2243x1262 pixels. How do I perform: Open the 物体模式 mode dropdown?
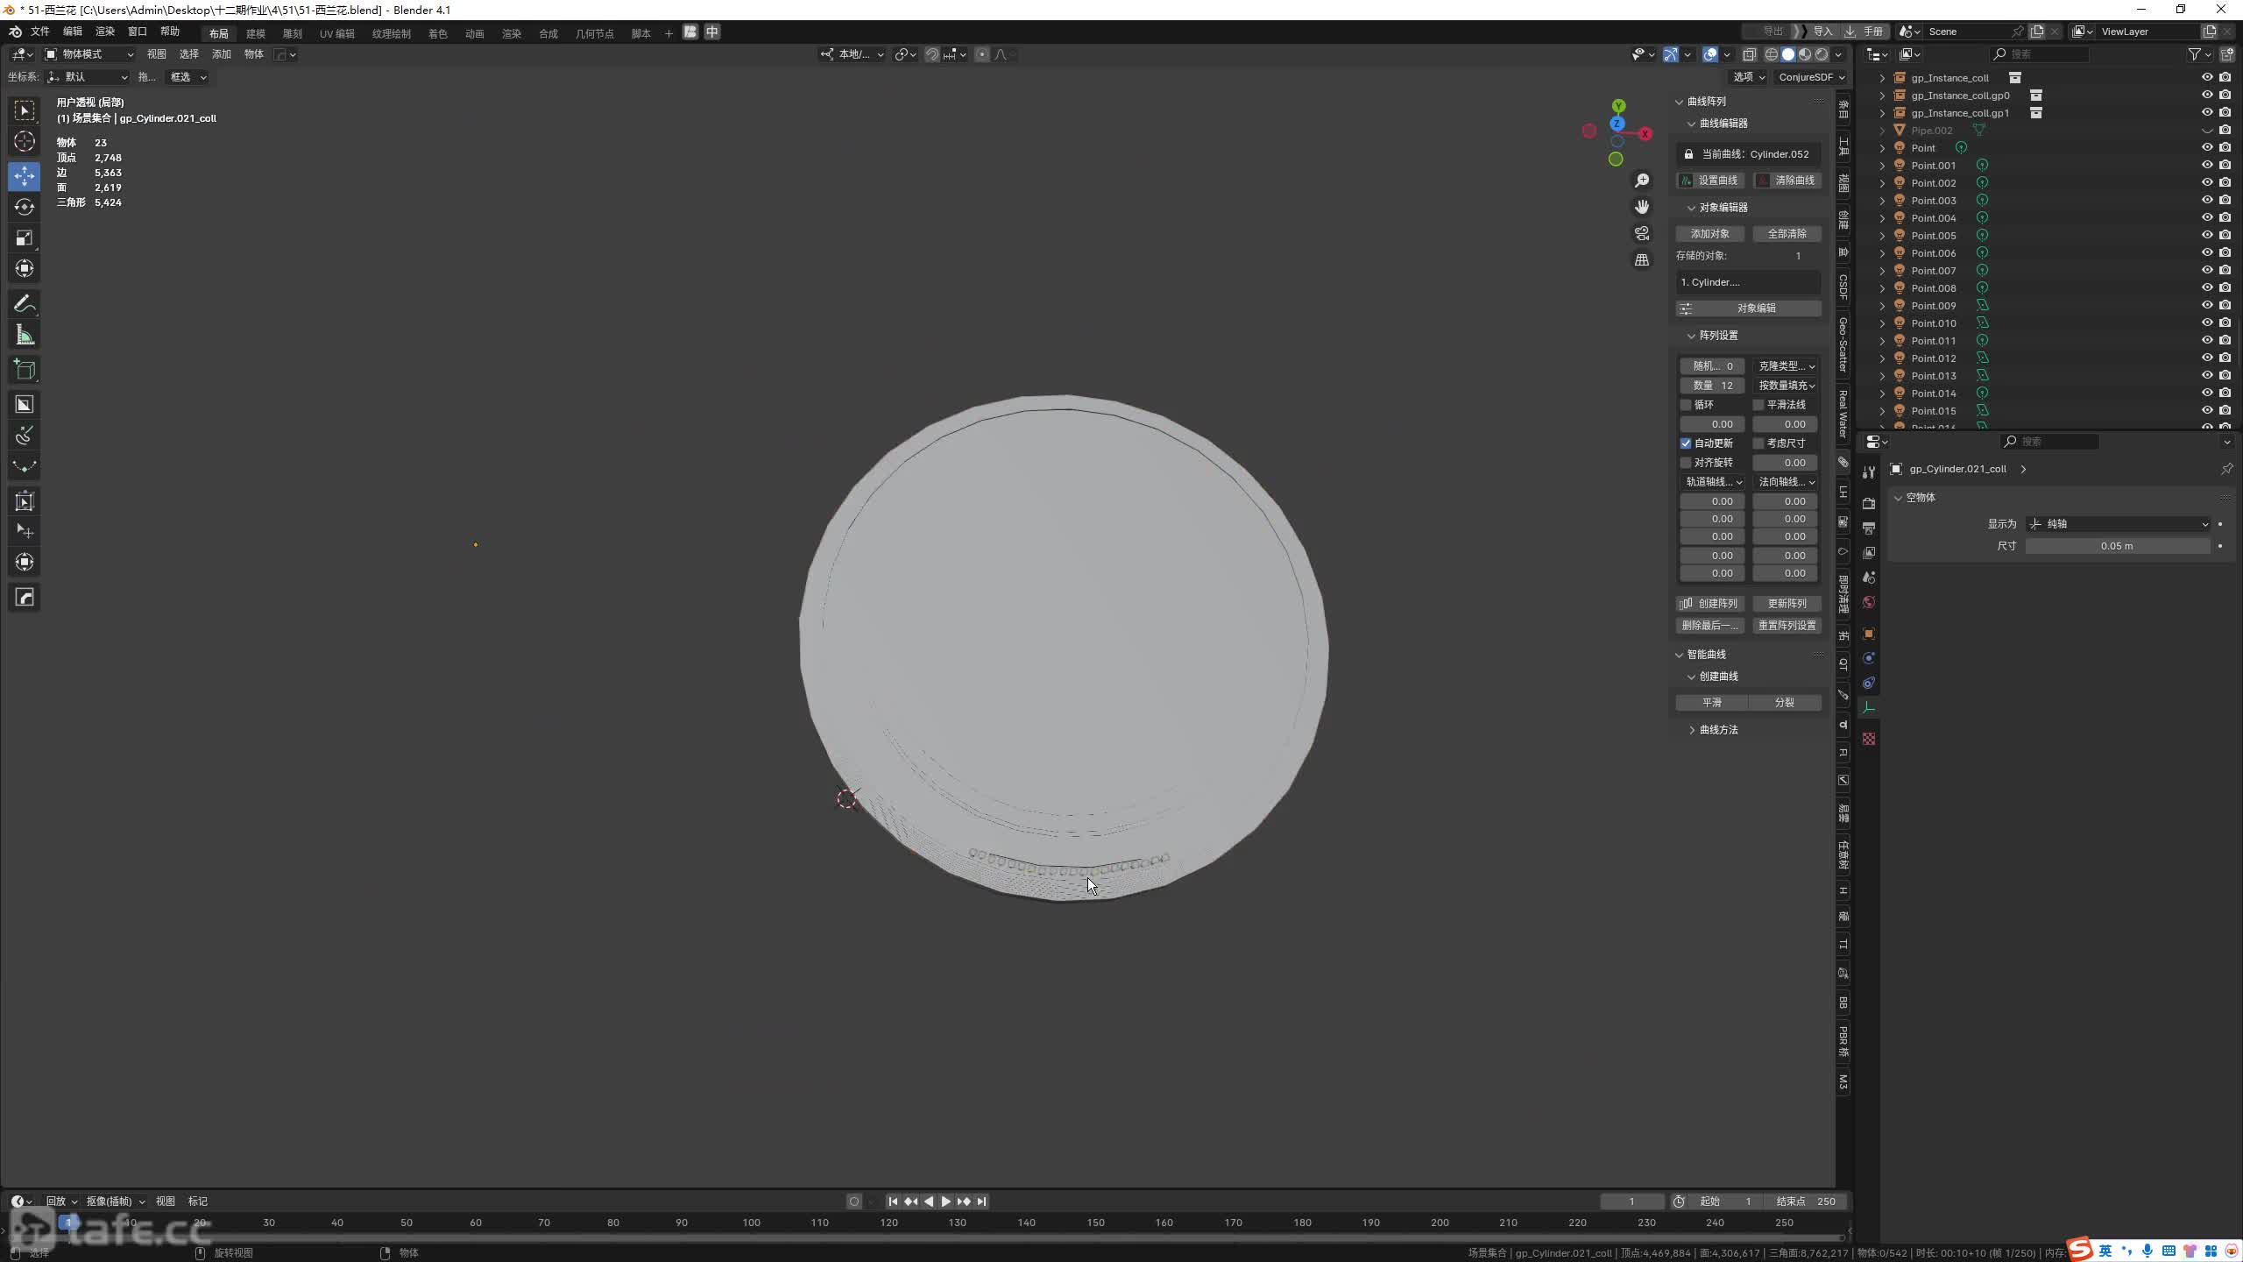point(89,54)
